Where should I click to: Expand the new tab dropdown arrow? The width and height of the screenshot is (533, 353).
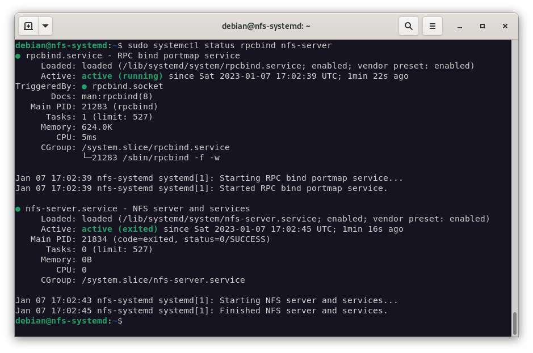[45, 26]
